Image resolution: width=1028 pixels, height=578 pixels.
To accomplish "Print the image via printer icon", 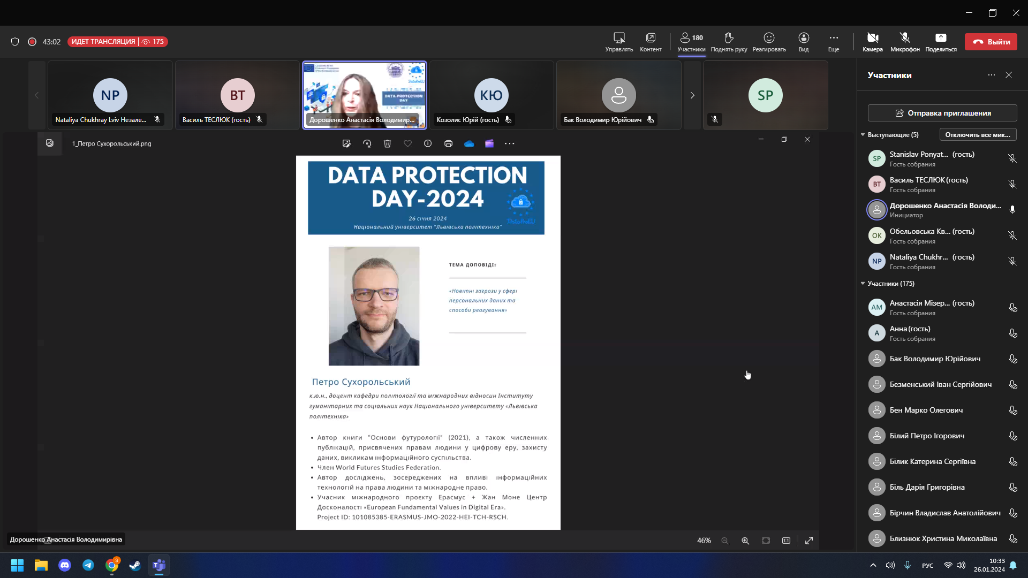I will coord(448,143).
